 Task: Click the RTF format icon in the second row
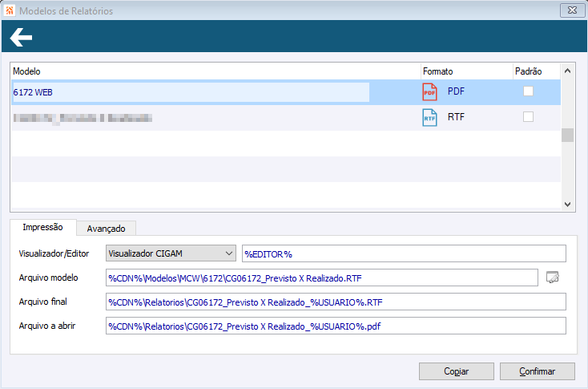pos(429,118)
